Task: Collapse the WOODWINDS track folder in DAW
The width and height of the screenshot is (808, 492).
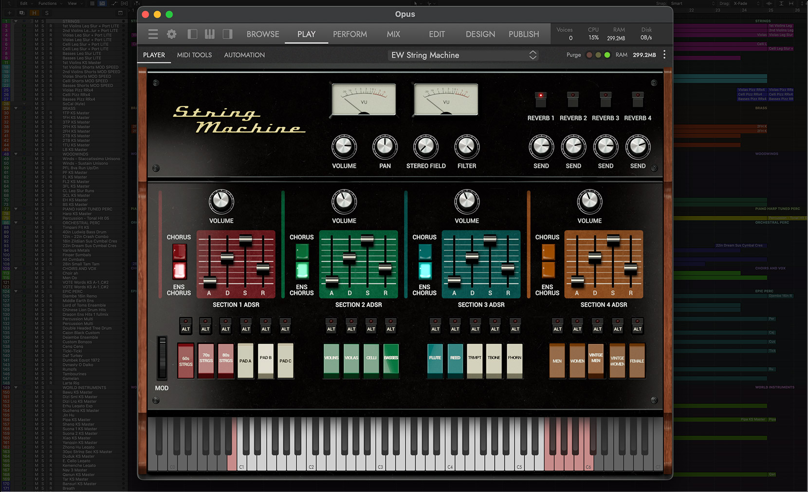Action: click(x=16, y=154)
